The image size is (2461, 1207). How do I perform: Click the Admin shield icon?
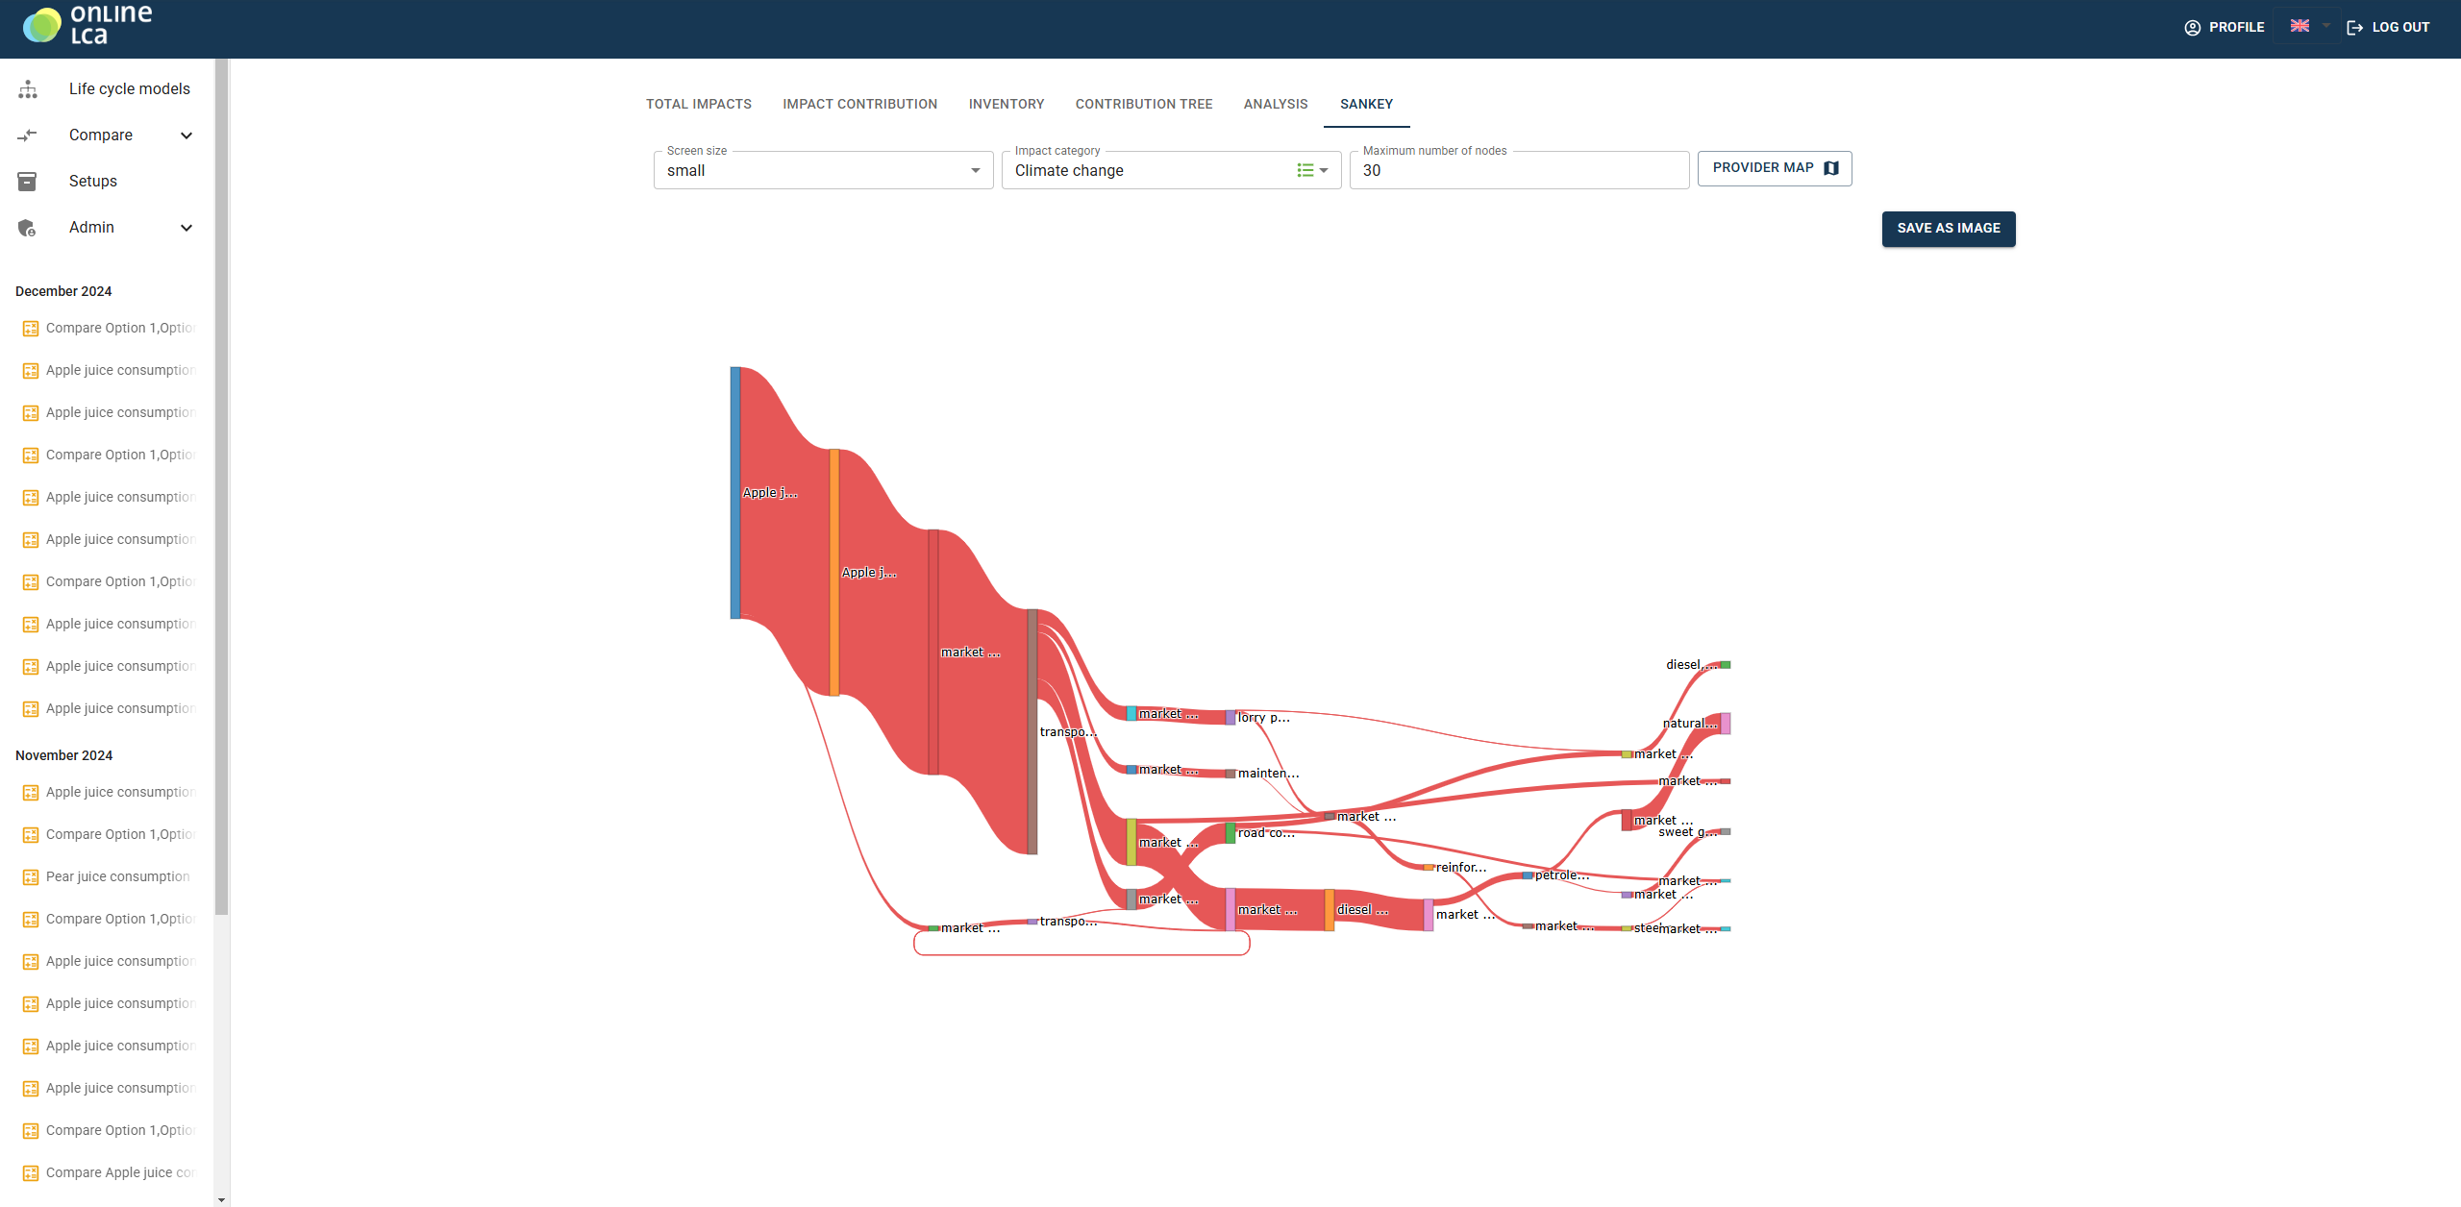tap(28, 228)
